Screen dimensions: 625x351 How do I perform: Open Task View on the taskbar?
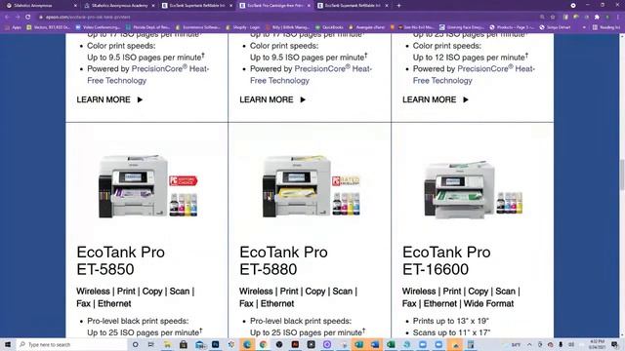pos(151,344)
